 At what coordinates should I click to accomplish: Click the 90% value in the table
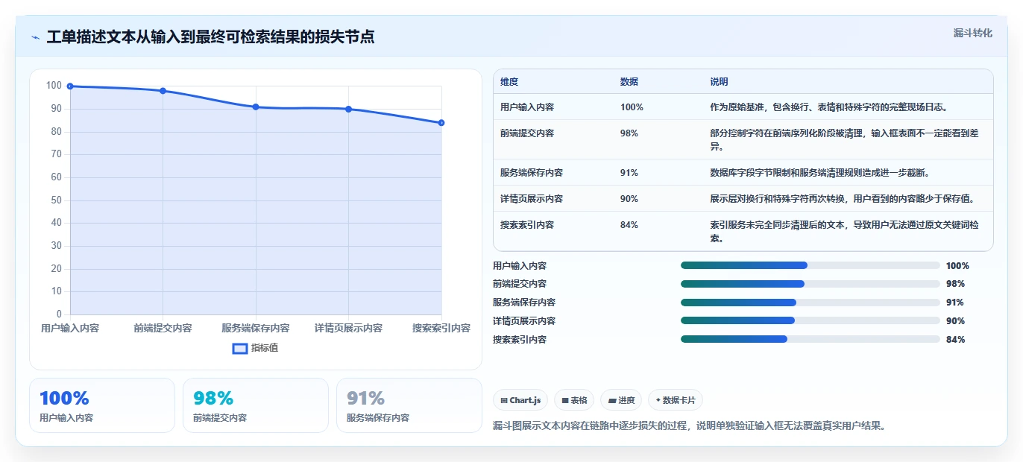(629, 199)
